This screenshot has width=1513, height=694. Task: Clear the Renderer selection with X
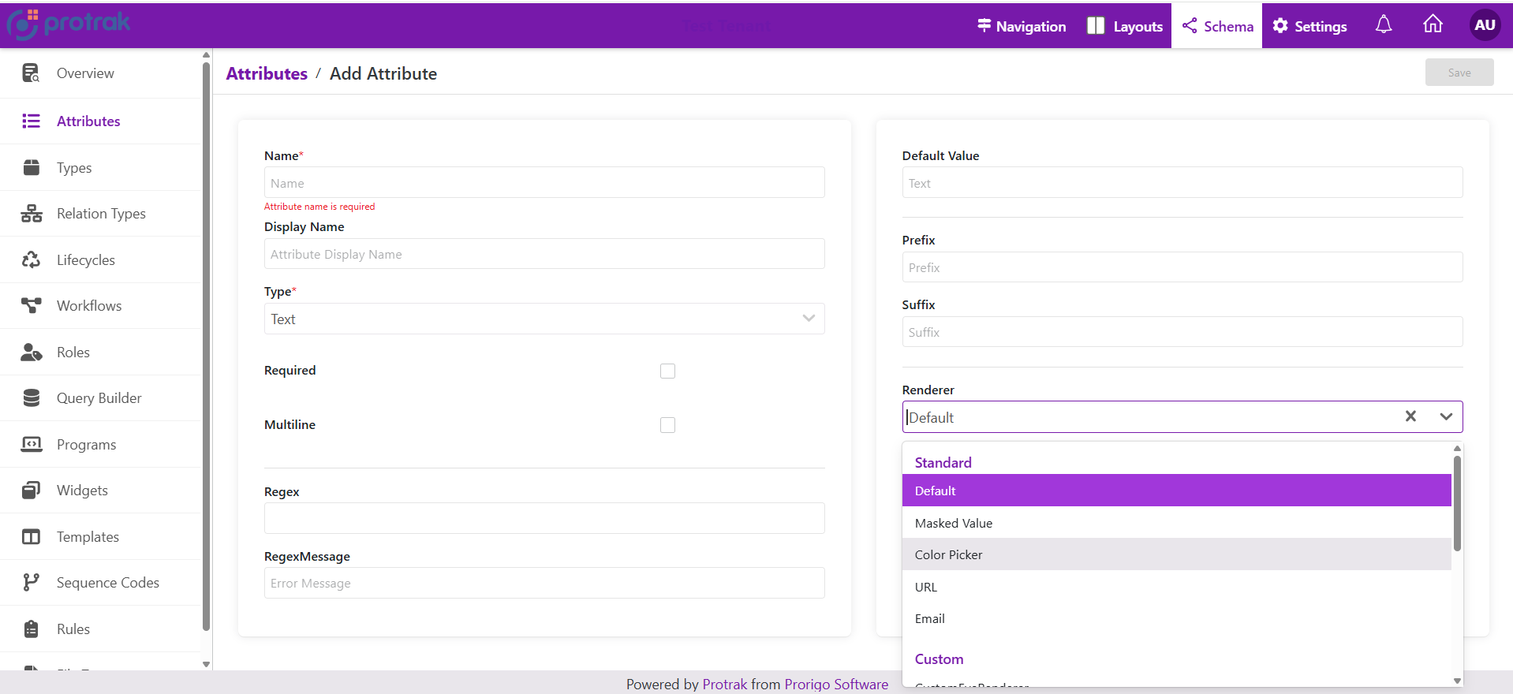coord(1410,416)
